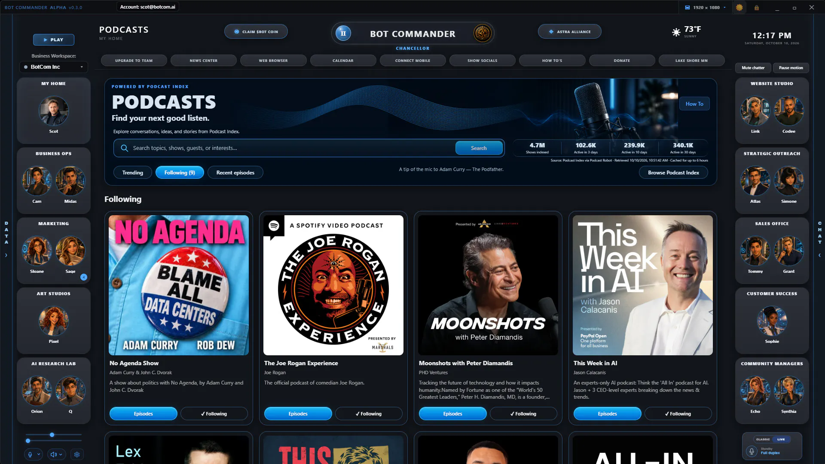Open Codee in Website Studio
This screenshot has width=825, height=464.
point(789,111)
